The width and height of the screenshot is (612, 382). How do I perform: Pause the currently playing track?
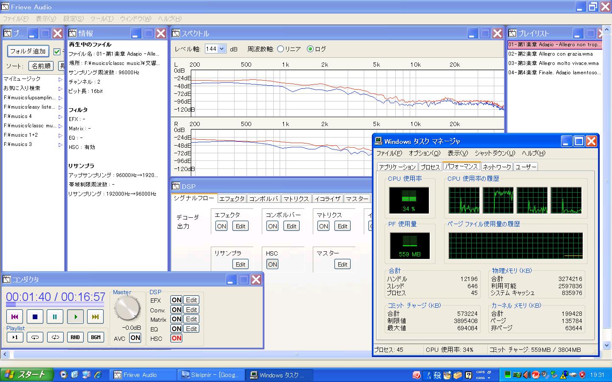pyautogui.click(x=55, y=317)
